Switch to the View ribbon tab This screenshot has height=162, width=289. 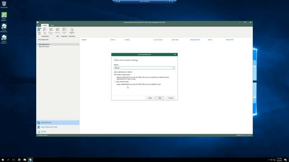(x=52, y=25)
